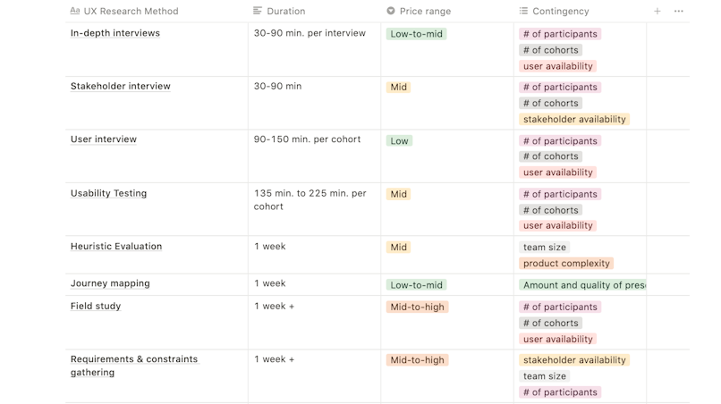Click the Journey mapping duration cell

313,284
